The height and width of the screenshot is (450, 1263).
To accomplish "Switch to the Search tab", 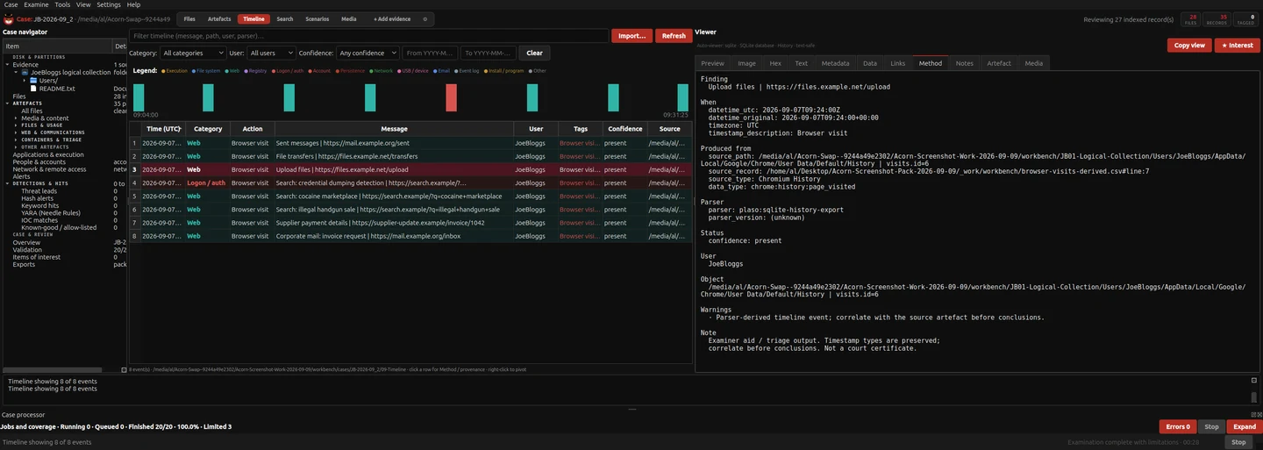I will pyautogui.click(x=285, y=18).
